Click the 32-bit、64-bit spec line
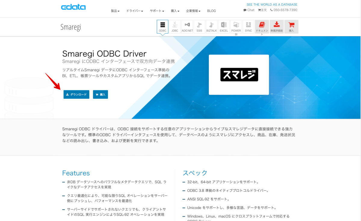Screen dimensions: 361x221 [x=223, y=182]
